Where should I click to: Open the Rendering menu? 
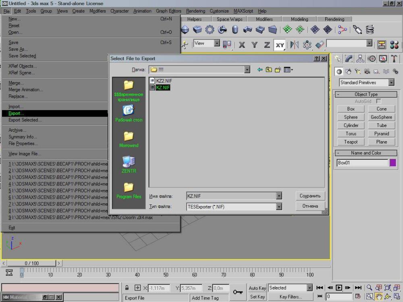(x=195, y=11)
